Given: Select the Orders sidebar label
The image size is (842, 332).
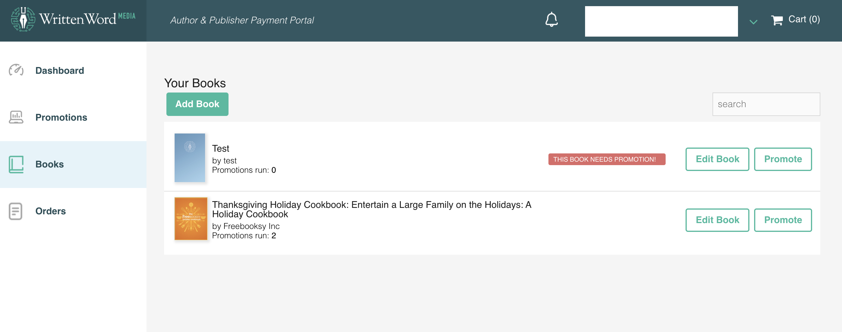Looking at the screenshot, I should (51, 211).
